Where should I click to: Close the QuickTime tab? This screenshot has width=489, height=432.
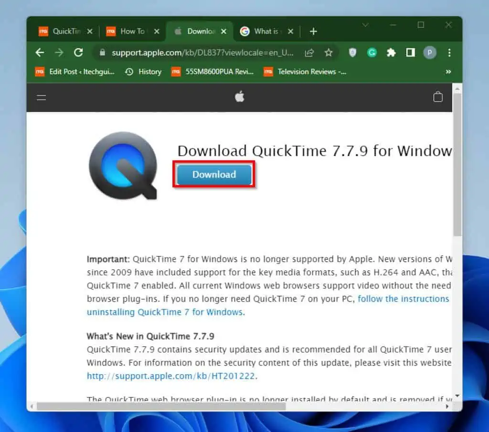(x=90, y=31)
